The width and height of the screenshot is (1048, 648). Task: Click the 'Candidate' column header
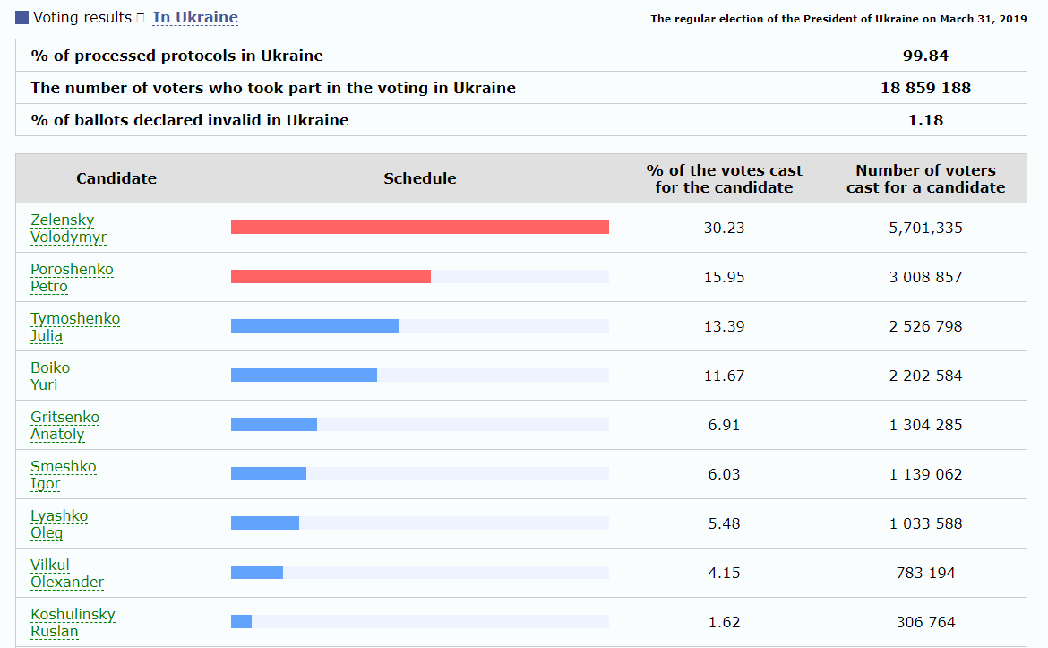116,178
